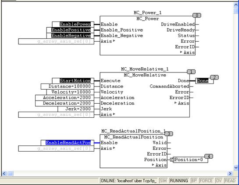
Task: Click the FORCE status bar indicator
Action: [206, 181]
